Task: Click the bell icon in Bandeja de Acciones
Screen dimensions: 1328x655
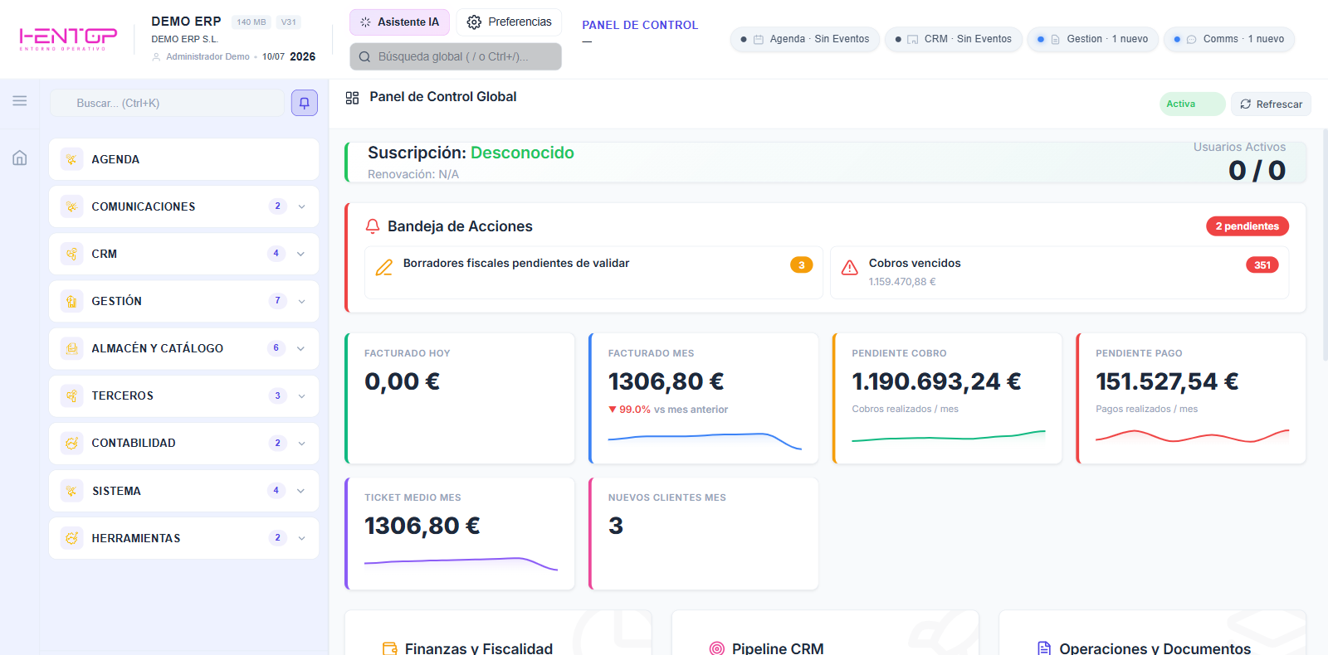Action: pos(373,226)
